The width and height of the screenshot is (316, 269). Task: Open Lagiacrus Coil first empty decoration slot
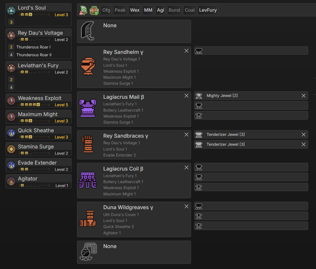tap(251, 167)
